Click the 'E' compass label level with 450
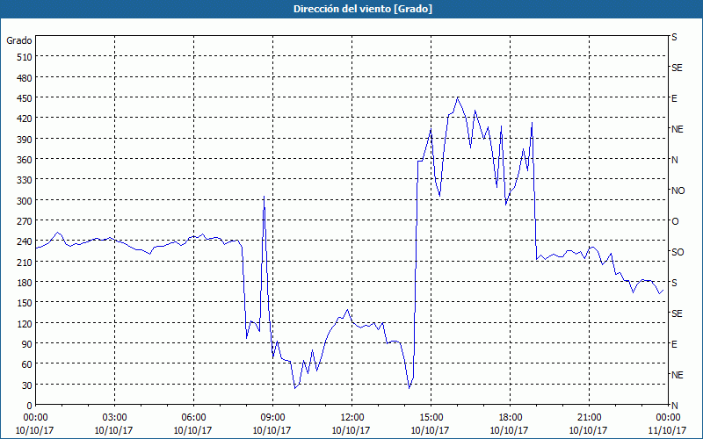This screenshot has height=439, width=703. [x=674, y=98]
